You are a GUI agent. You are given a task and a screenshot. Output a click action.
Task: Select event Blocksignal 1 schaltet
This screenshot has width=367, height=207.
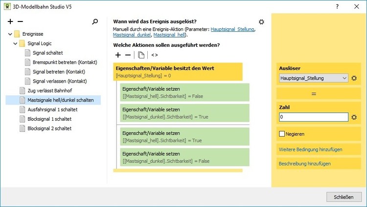pos(49,119)
